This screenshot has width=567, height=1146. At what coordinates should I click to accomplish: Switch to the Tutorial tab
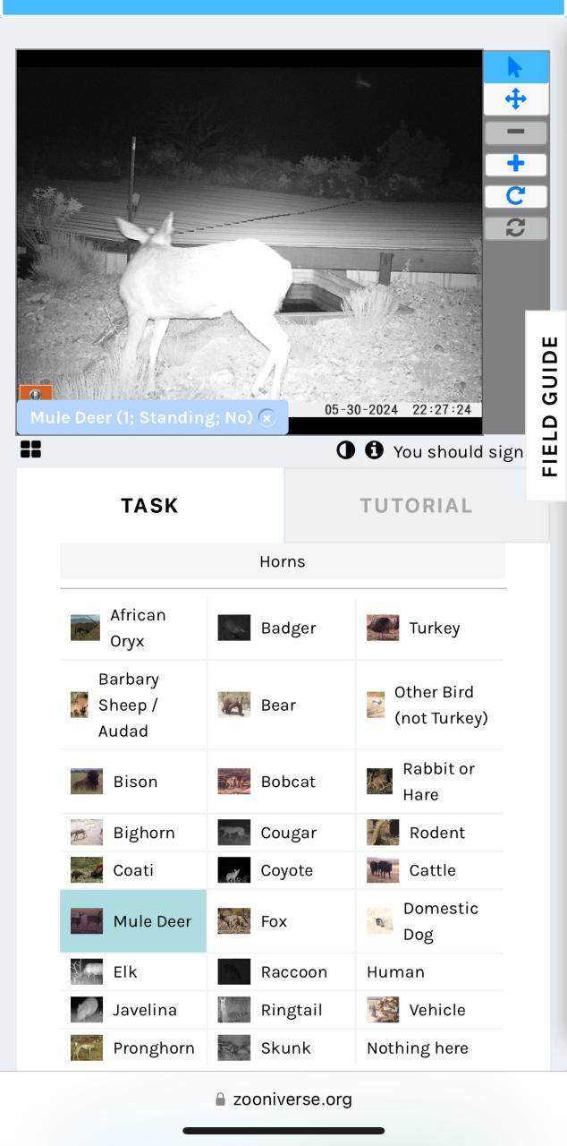(417, 505)
